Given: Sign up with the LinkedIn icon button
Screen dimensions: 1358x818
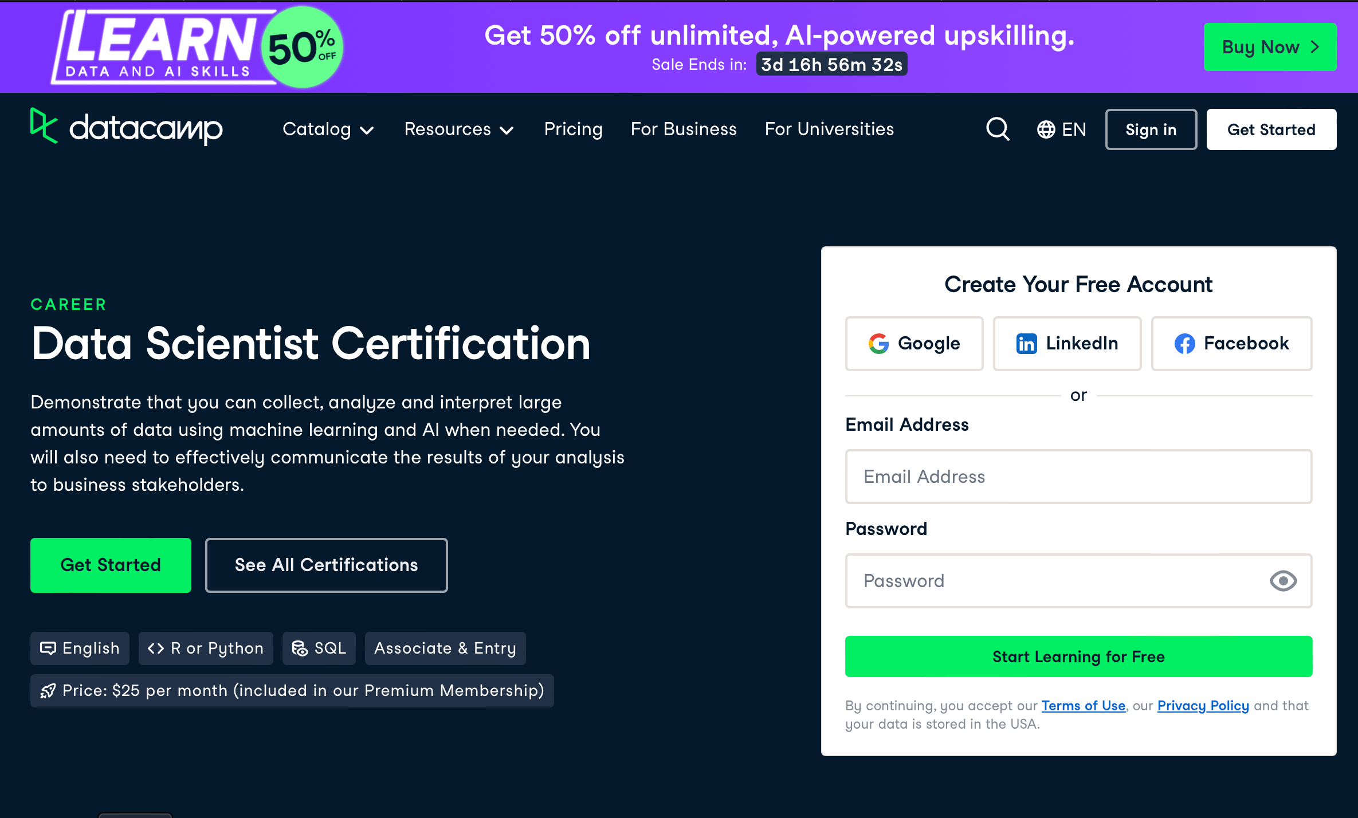Looking at the screenshot, I should [x=1067, y=343].
